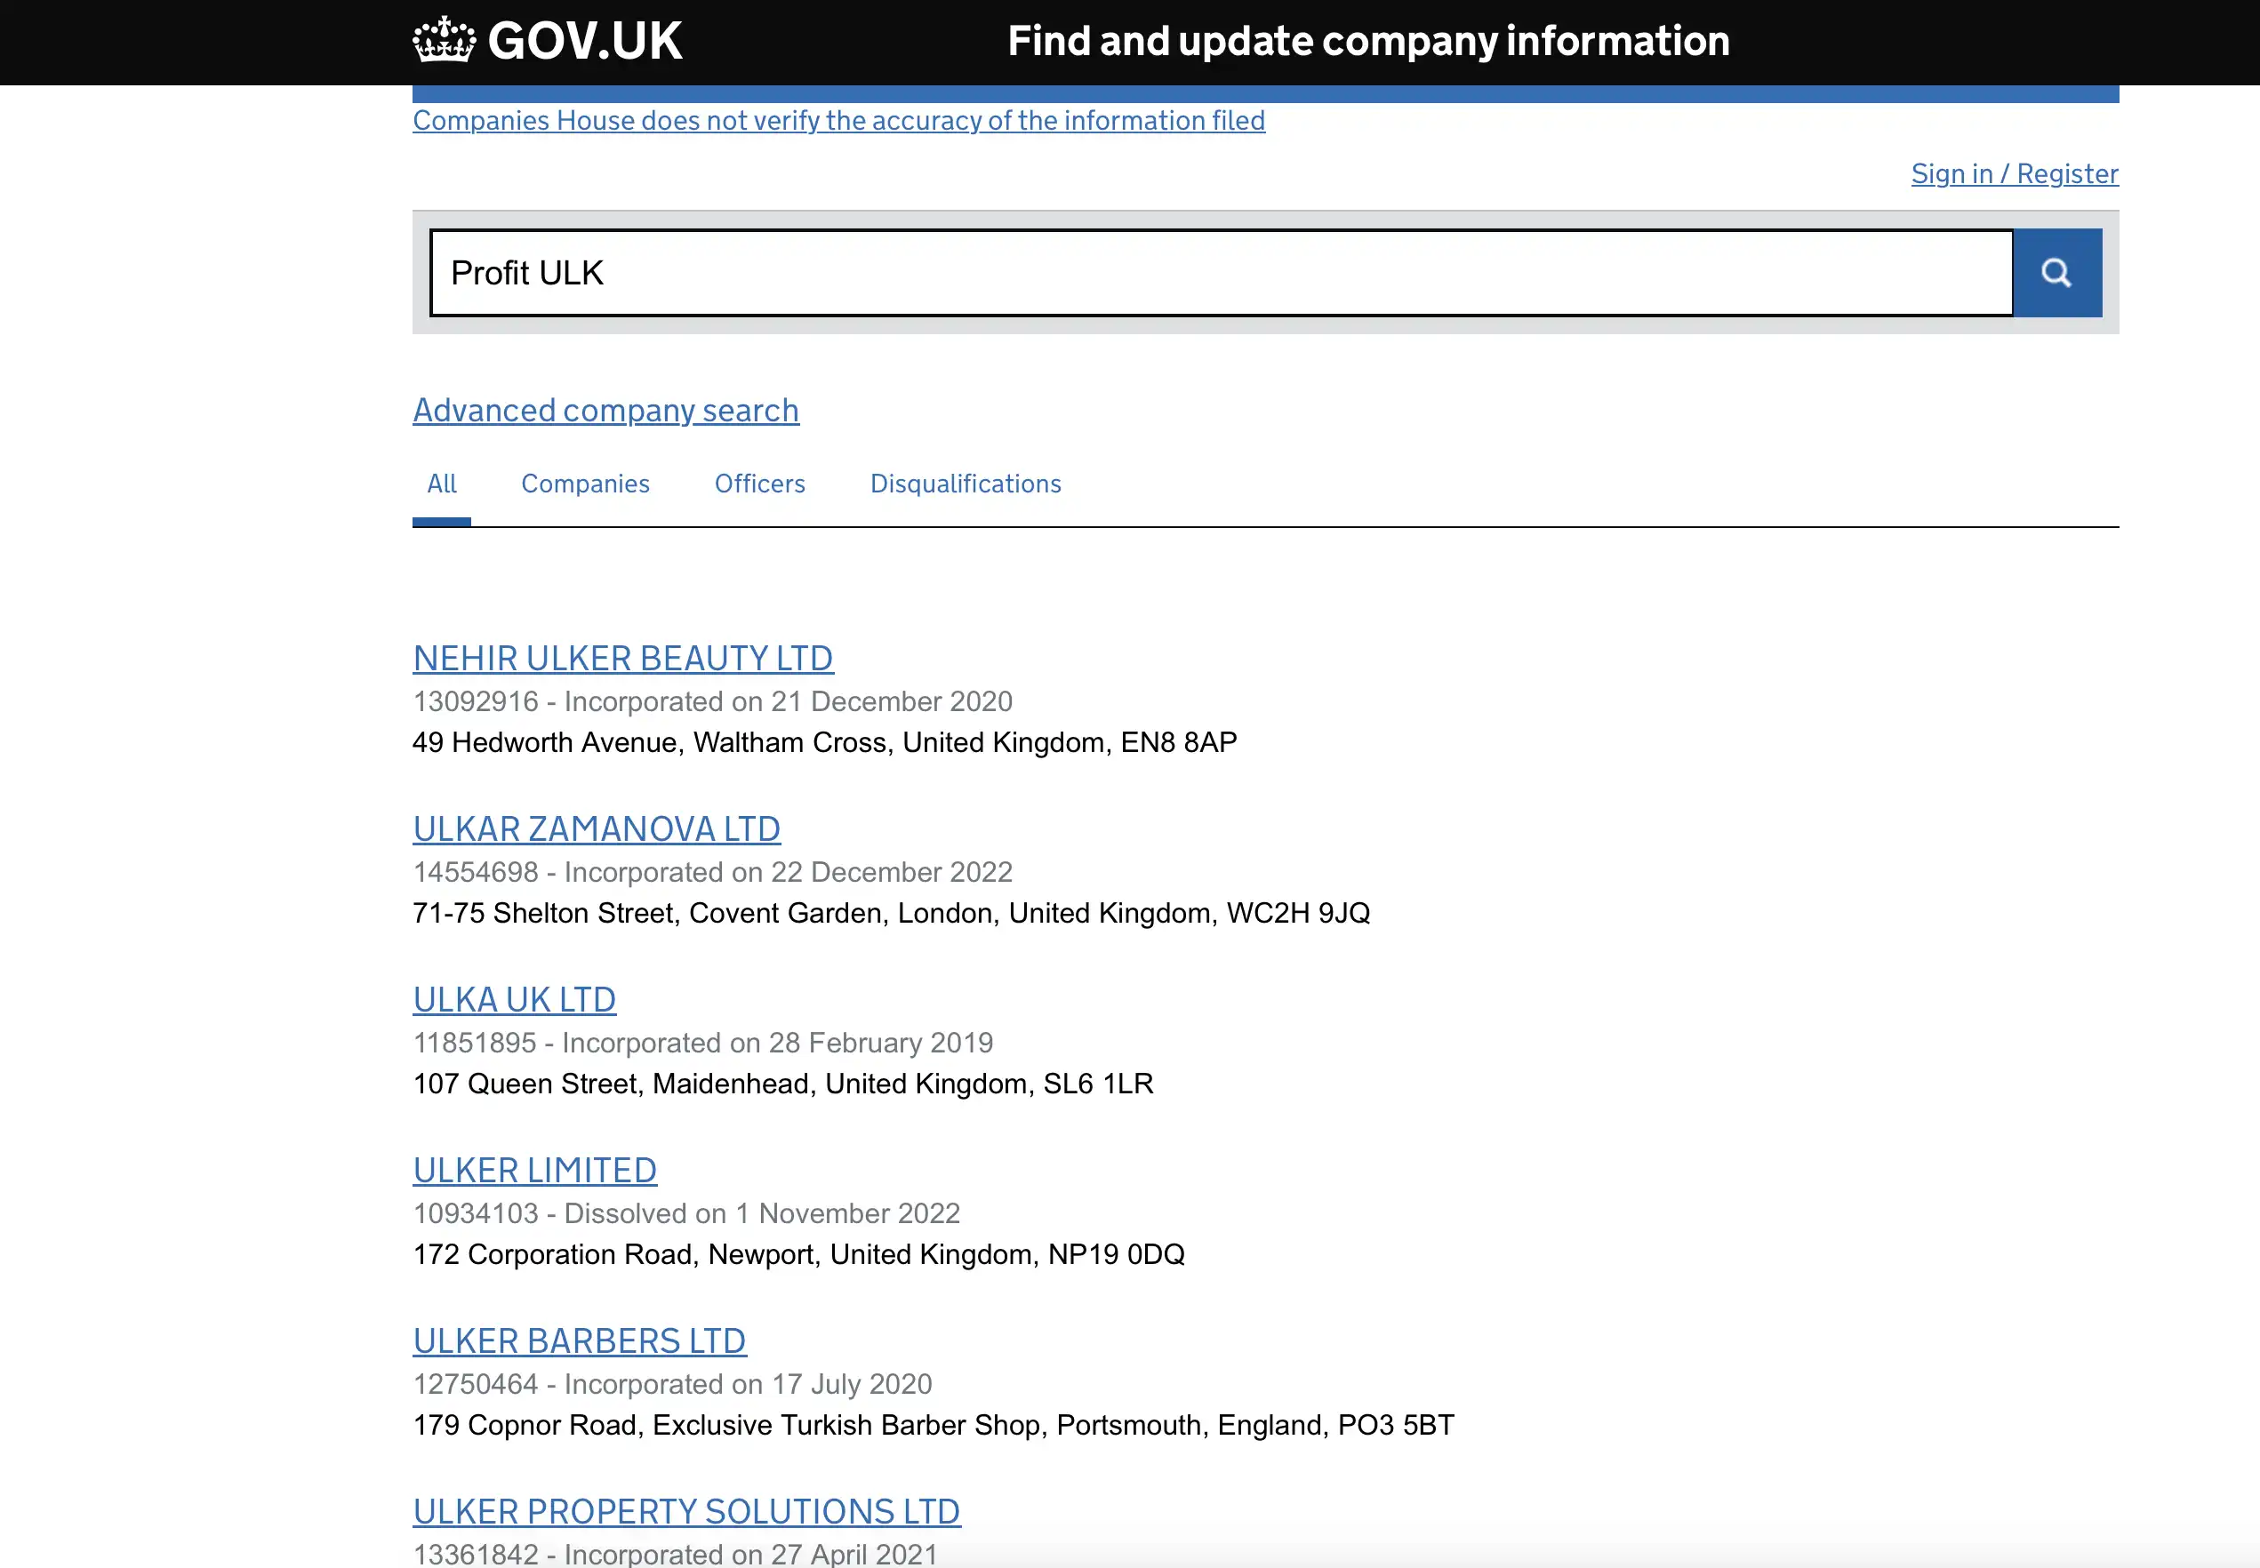Open ULKA UK LTD result
Image resolution: width=2260 pixels, height=1568 pixels.
pos(514,1000)
